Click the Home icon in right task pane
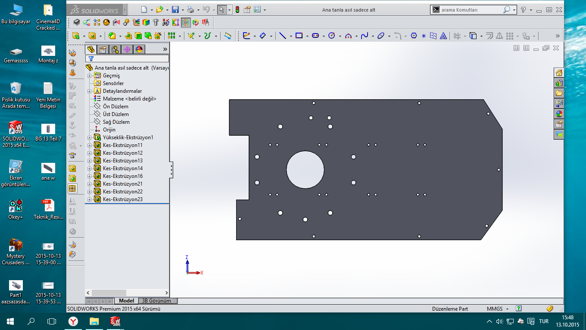Screen dimensions: 586x330 click(559, 73)
